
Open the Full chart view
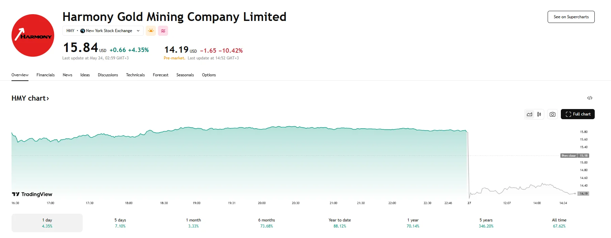coord(578,114)
